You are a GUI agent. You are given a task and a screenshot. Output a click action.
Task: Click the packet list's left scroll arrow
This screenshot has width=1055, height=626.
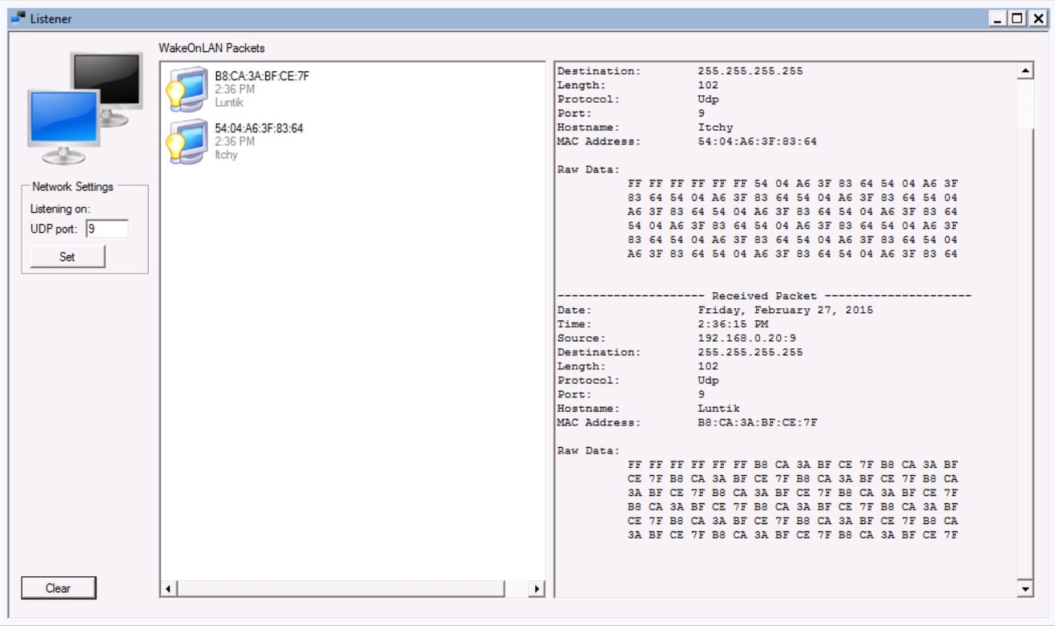pos(168,589)
